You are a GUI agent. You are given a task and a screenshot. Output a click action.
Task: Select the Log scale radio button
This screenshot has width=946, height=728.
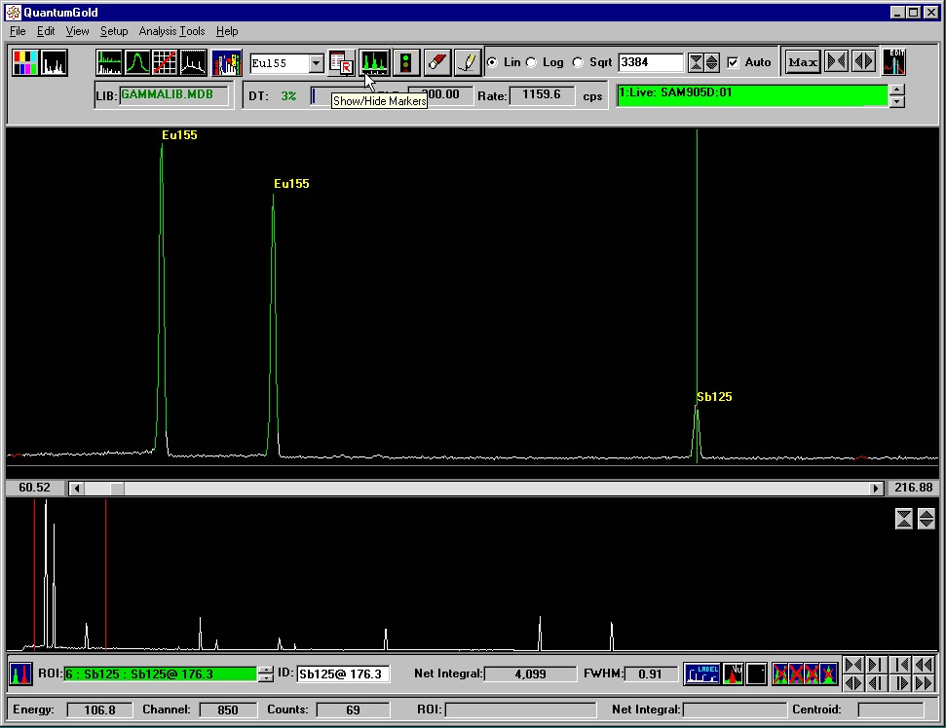pos(532,62)
